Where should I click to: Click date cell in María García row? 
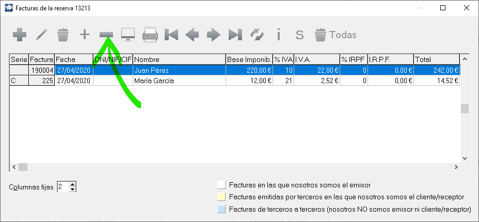click(x=74, y=81)
